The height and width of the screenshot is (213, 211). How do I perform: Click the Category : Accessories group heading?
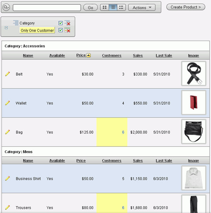click(x=25, y=46)
